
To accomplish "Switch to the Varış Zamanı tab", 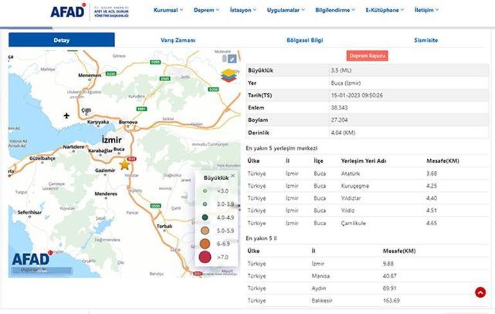I will tap(178, 40).
